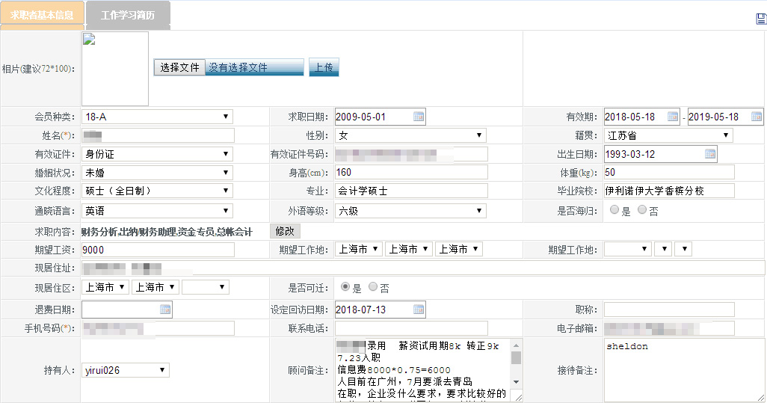Open 文化程度 dropdown showing 硕士（全日制）
The height and width of the screenshot is (403, 767).
[157, 191]
